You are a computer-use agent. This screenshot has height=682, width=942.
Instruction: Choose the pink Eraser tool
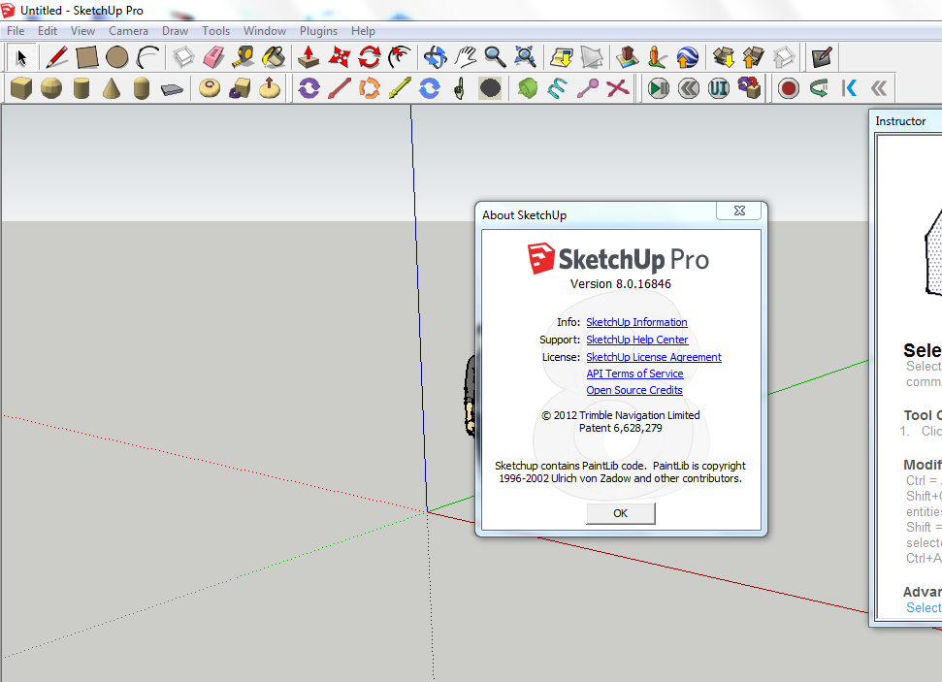click(x=213, y=57)
